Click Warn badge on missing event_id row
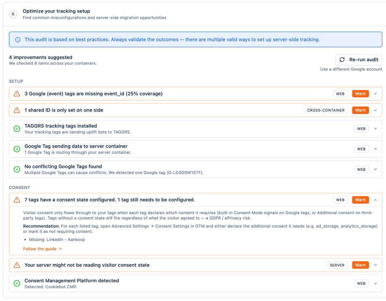The height and width of the screenshot is (301, 386). pos(360,94)
